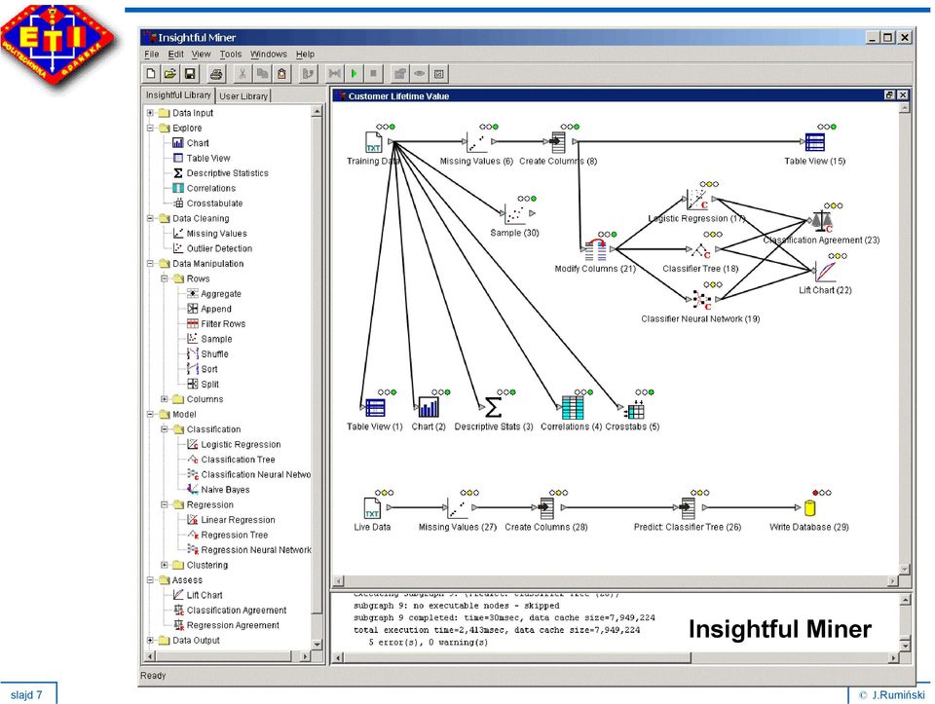Select the Sample (30) node icon
The image size is (935, 704).
514,213
